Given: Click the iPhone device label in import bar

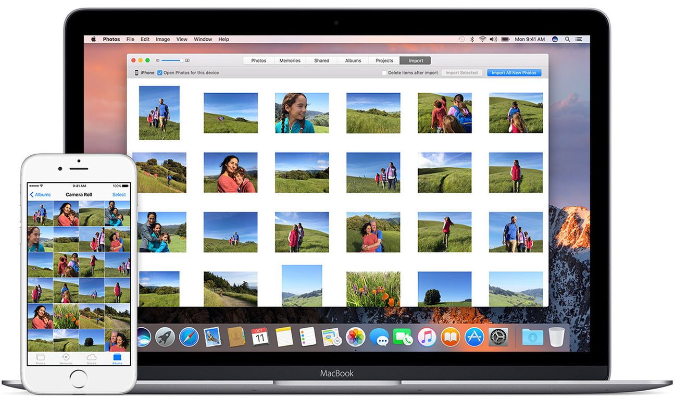Looking at the screenshot, I should click(x=144, y=73).
